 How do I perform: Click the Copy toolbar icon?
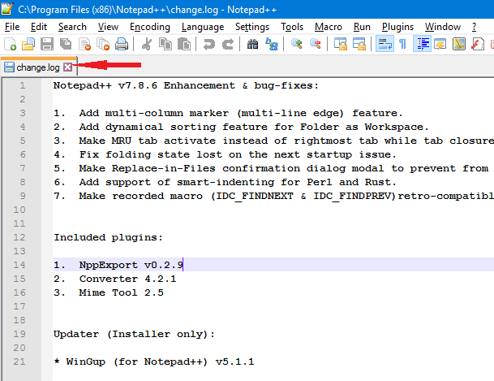coord(165,44)
